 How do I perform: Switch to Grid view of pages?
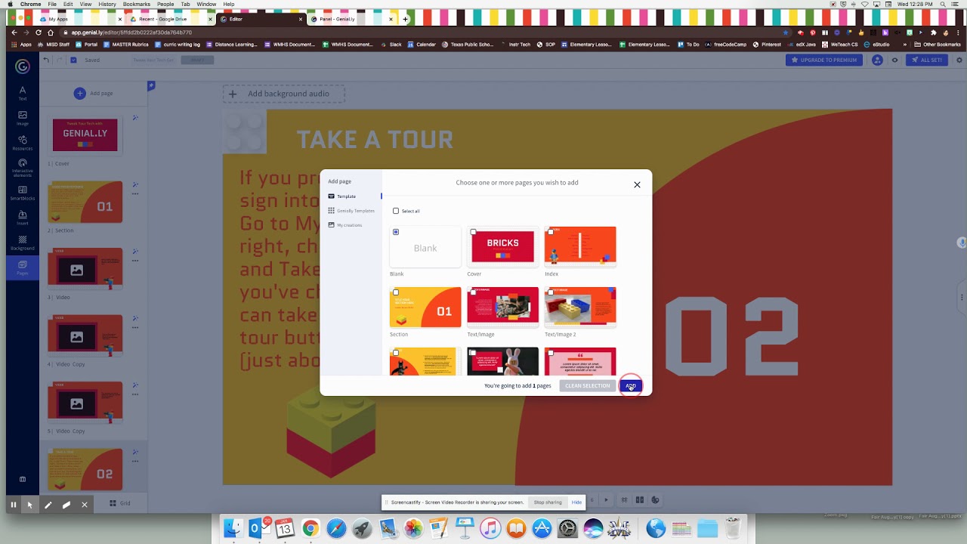(119, 503)
